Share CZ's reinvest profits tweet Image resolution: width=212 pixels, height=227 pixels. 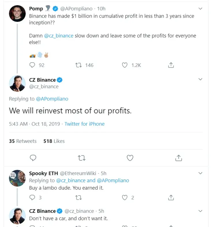pos(179,158)
